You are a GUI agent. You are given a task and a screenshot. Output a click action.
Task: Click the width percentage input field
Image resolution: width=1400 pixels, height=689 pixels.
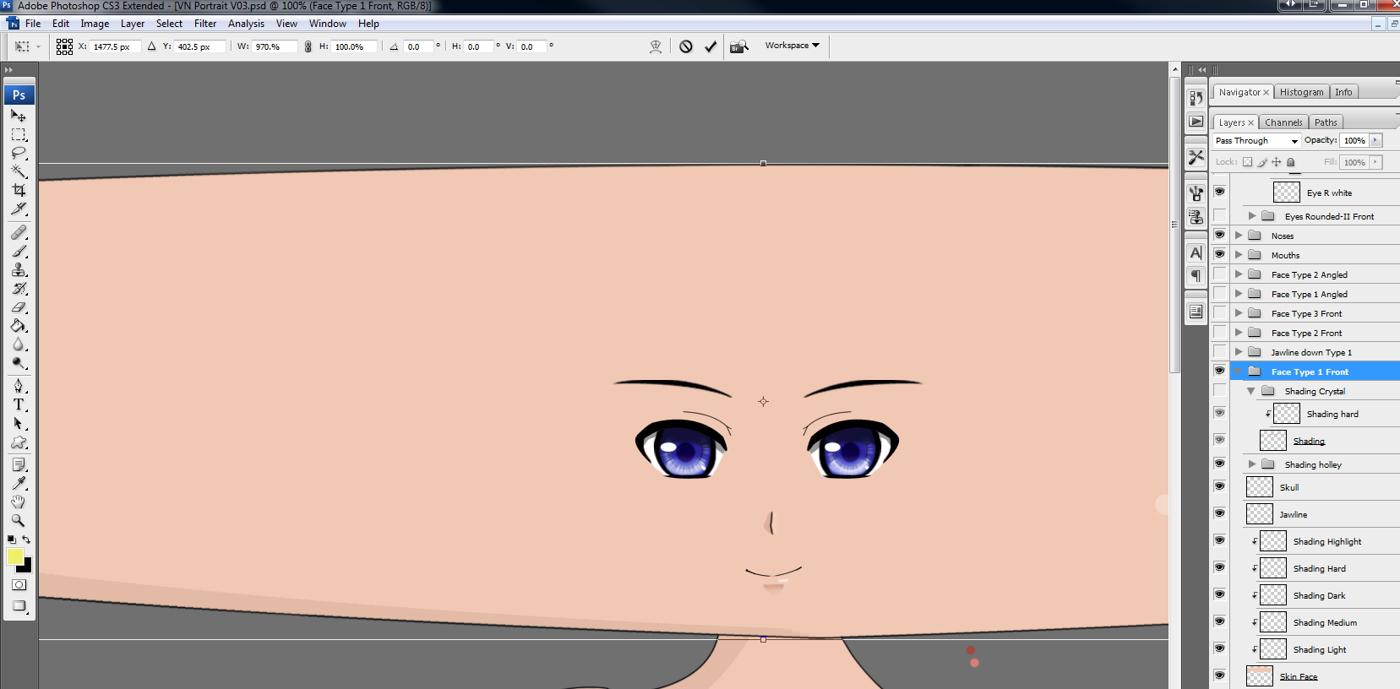click(275, 46)
